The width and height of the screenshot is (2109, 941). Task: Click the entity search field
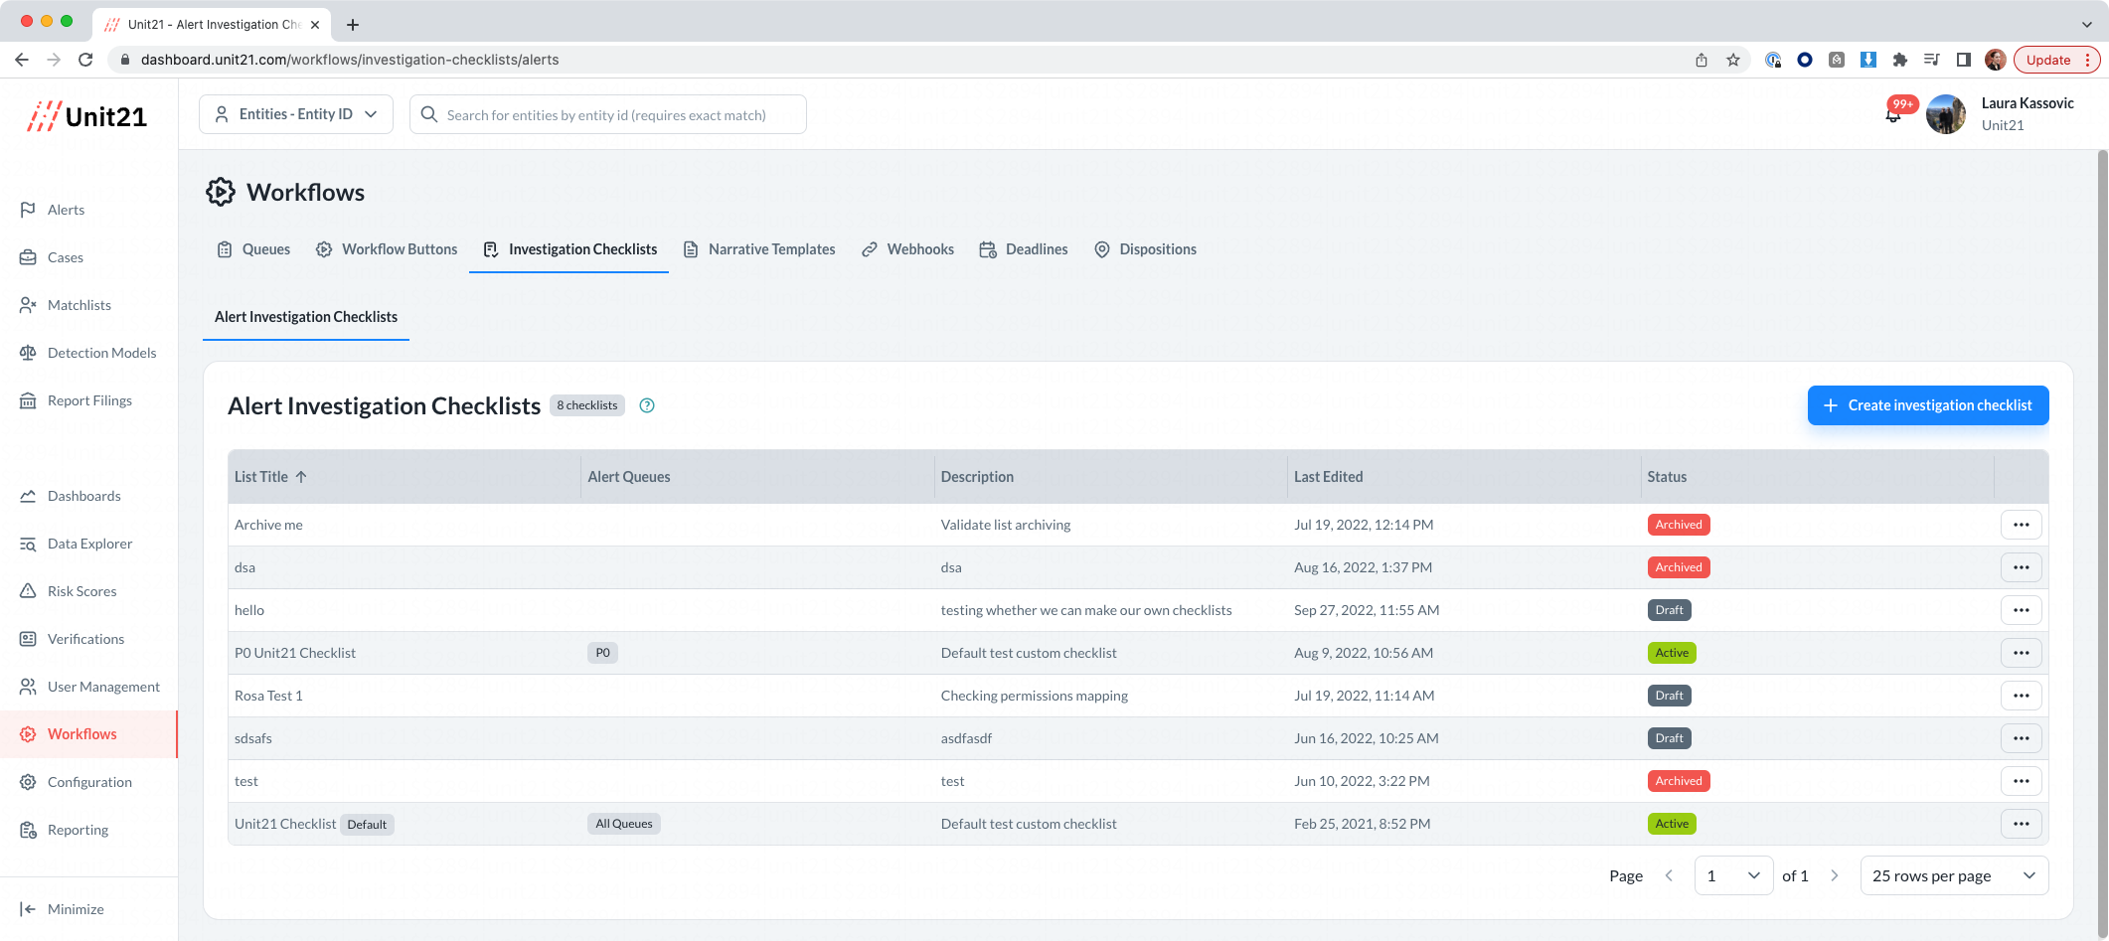pos(608,114)
